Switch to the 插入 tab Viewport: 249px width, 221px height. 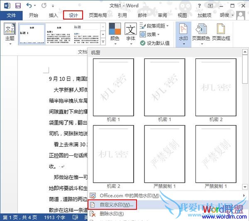[53, 15]
